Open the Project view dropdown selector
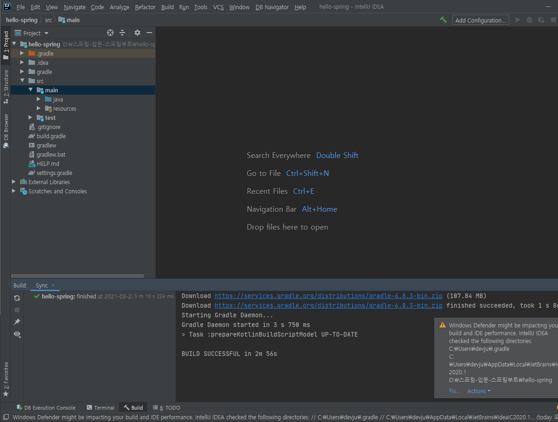Screen dimensions: 558x422 [32, 33]
